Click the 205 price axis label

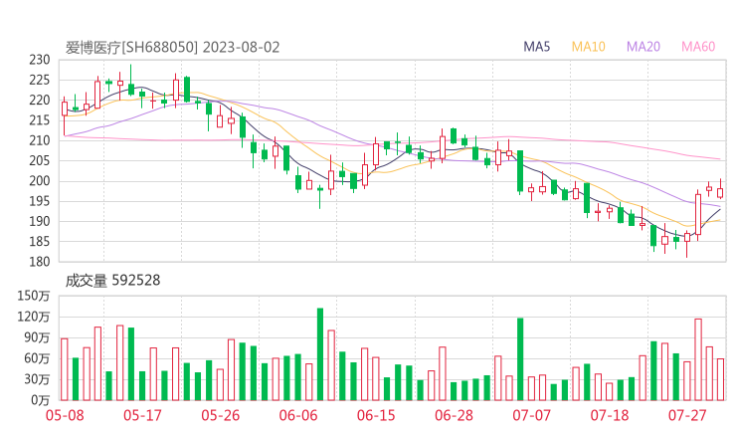coord(40,160)
